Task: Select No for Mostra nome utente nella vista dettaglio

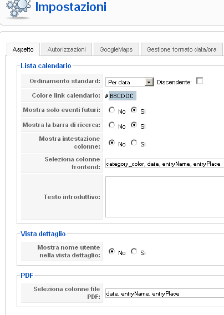Action: (111, 251)
